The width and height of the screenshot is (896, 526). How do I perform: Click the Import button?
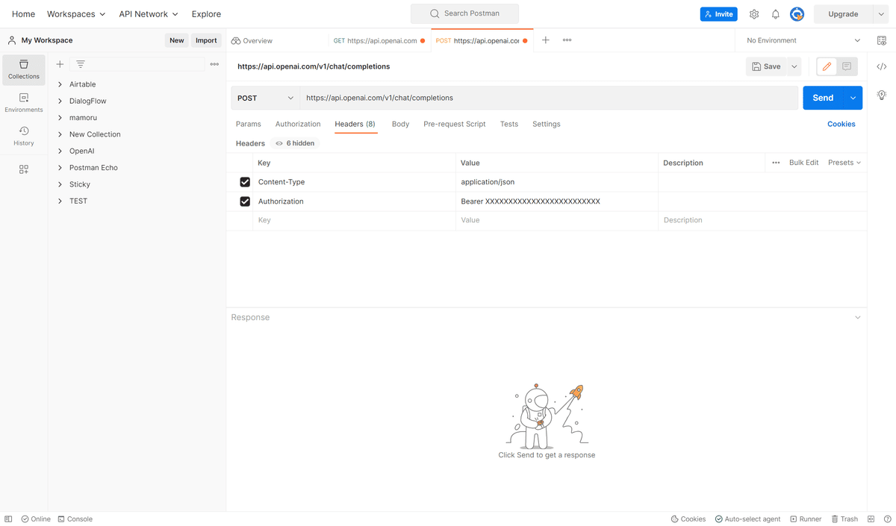(x=206, y=40)
